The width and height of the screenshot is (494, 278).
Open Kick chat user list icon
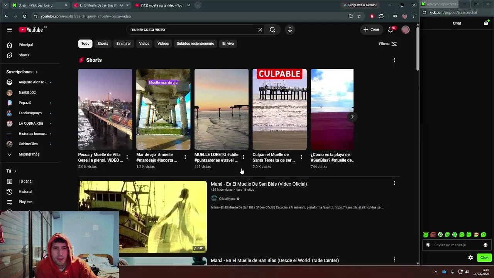(486, 23)
